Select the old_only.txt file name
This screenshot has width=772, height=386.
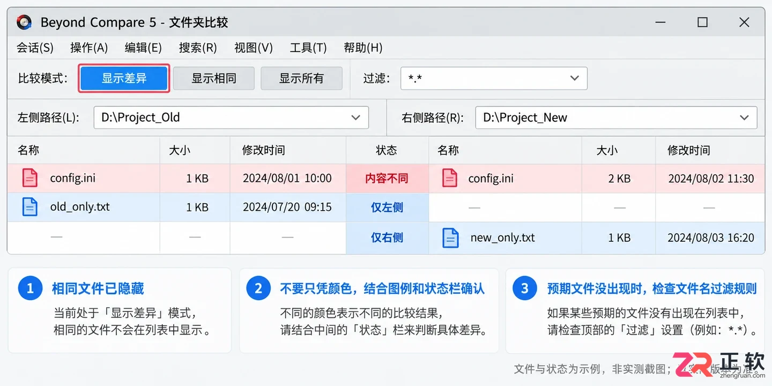point(80,207)
